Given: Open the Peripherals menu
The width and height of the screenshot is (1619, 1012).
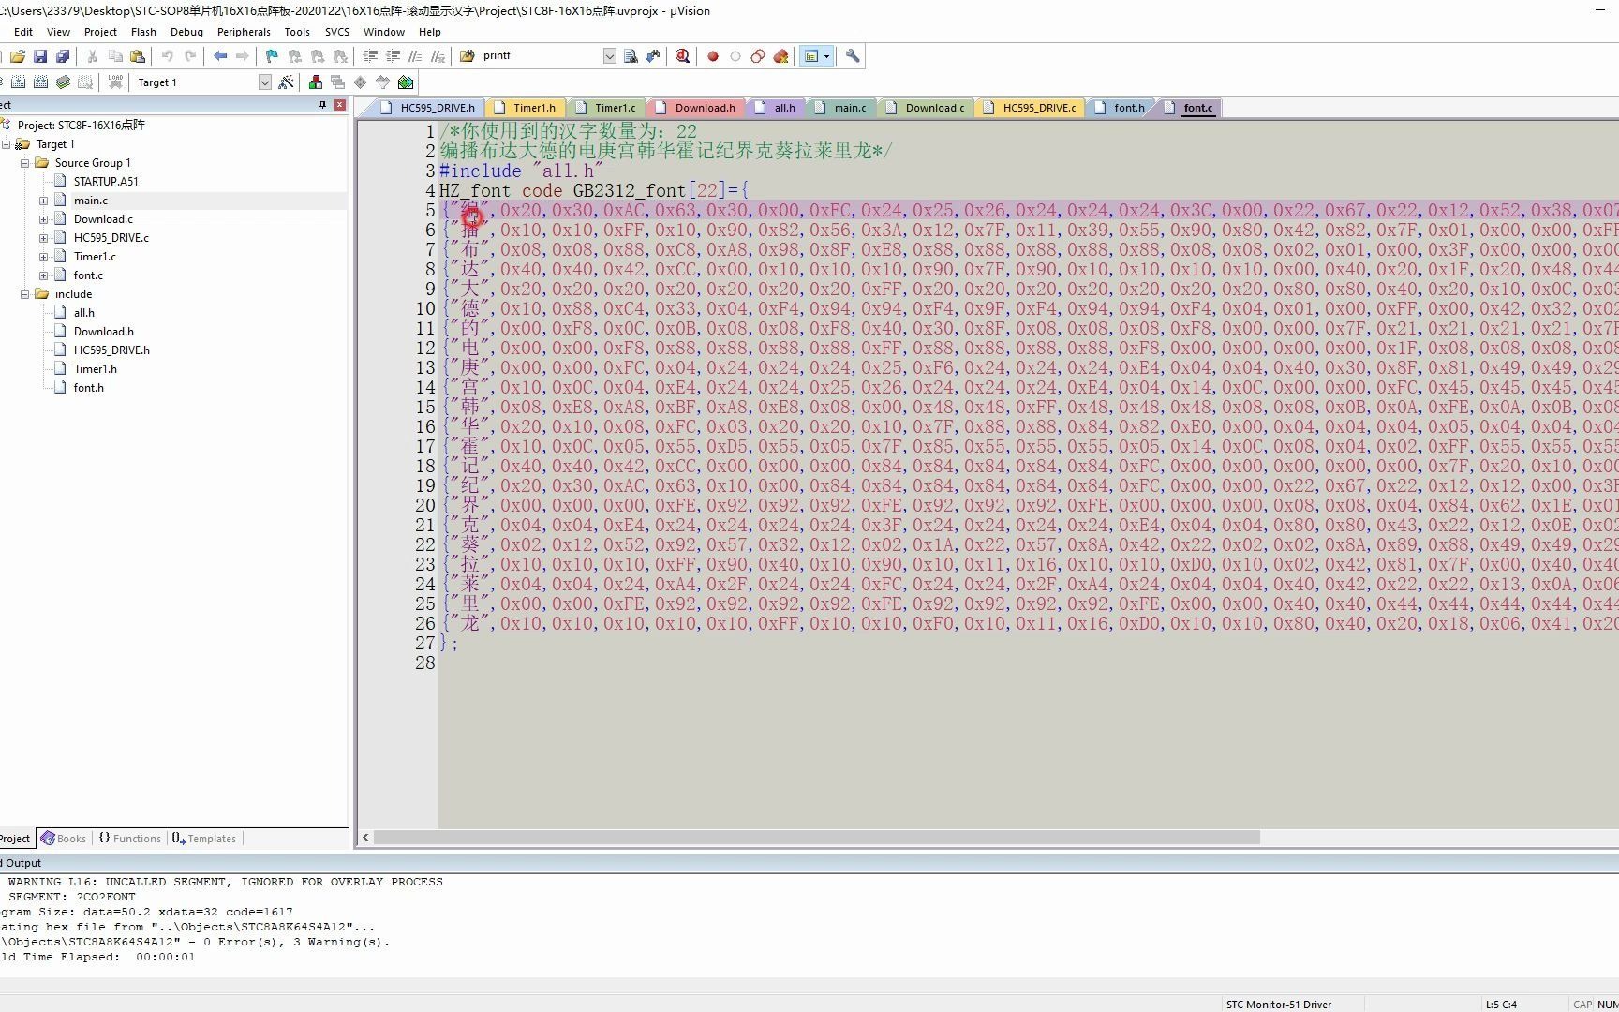Looking at the screenshot, I should click(x=244, y=32).
